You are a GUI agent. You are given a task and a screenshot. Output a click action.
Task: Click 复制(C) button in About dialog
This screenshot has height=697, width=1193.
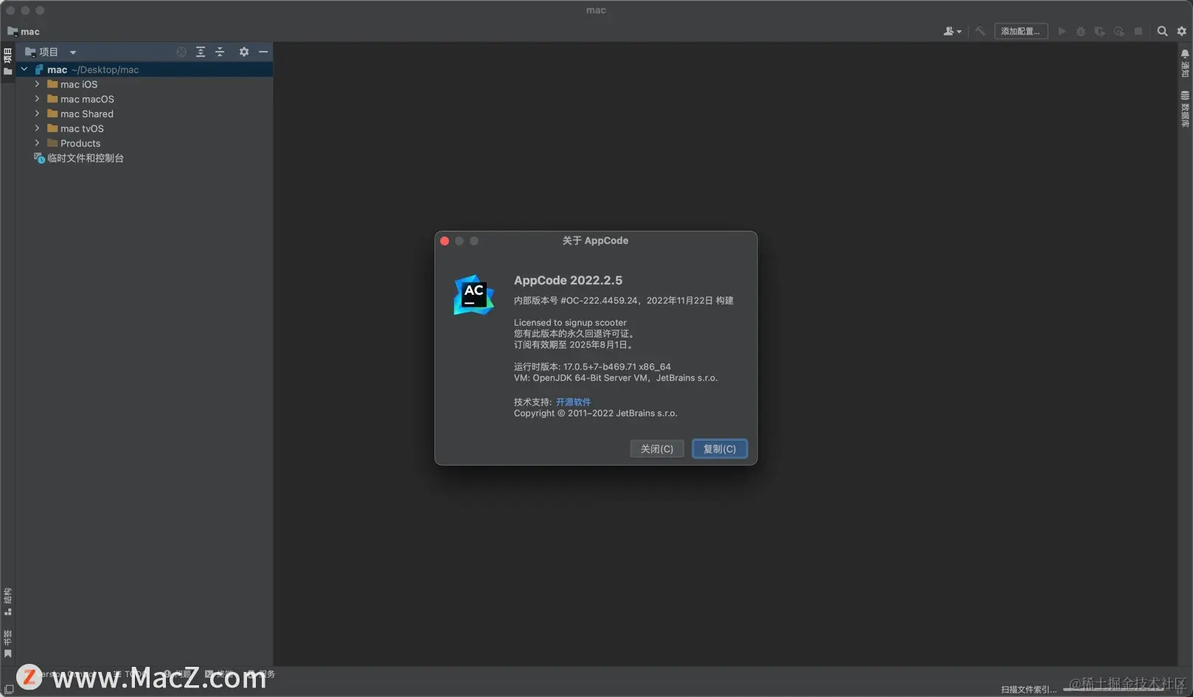tap(720, 449)
